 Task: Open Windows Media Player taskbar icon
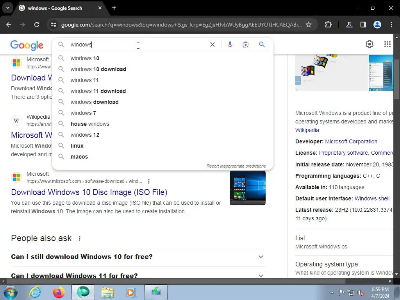(x=131, y=292)
